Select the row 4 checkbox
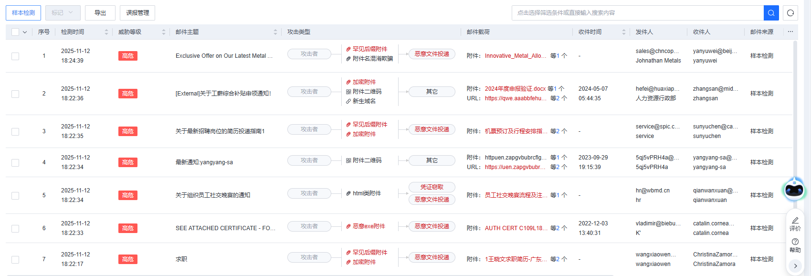The height and width of the screenshot is (276, 811). [15, 162]
